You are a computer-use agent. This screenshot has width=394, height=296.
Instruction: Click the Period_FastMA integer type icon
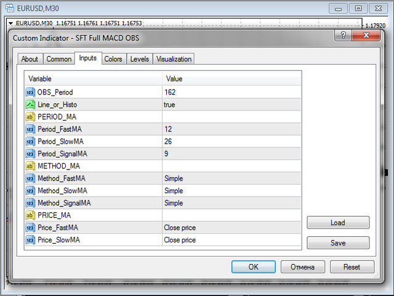[30, 129]
